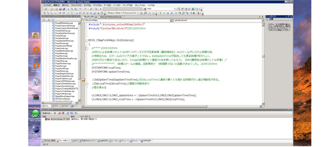Click the Solution Explorer properties icon

[x=44, y=20]
